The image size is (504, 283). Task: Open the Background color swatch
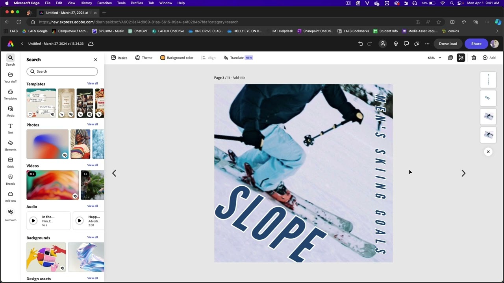(x=163, y=58)
